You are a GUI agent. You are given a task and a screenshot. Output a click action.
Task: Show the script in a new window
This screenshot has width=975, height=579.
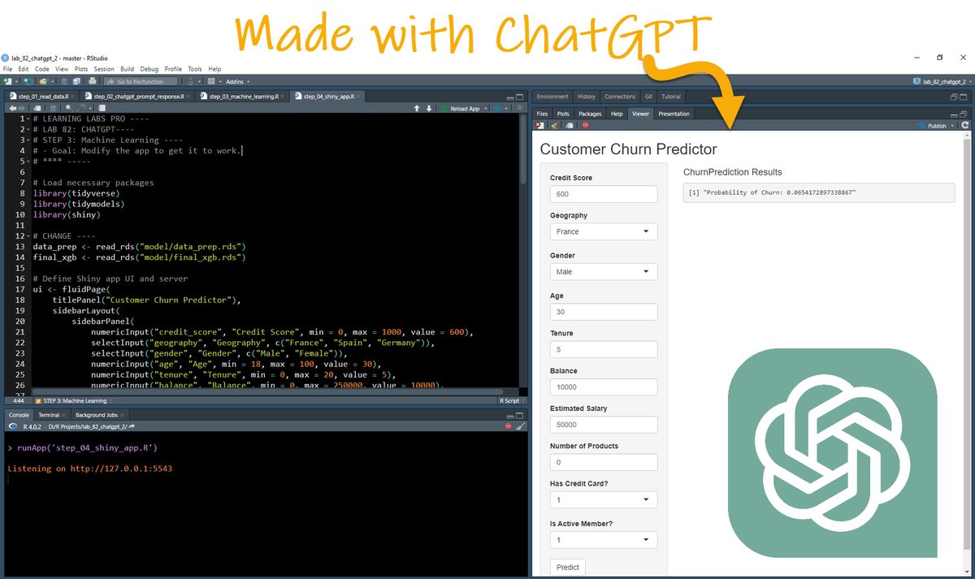[37, 108]
